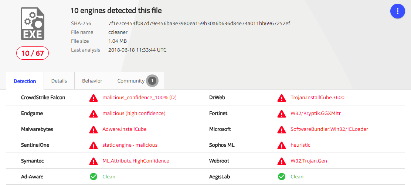Image resolution: width=411 pixels, height=185 pixels.
Task: Click Symantec red alert icon
Action: pyautogui.click(x=94, y=161)
